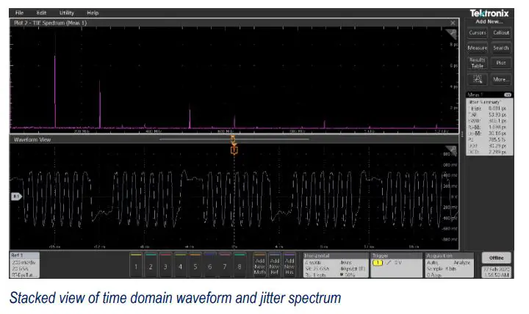Open the Search button
This screenshot has width=529, height=314.
[x=501, y=48]
